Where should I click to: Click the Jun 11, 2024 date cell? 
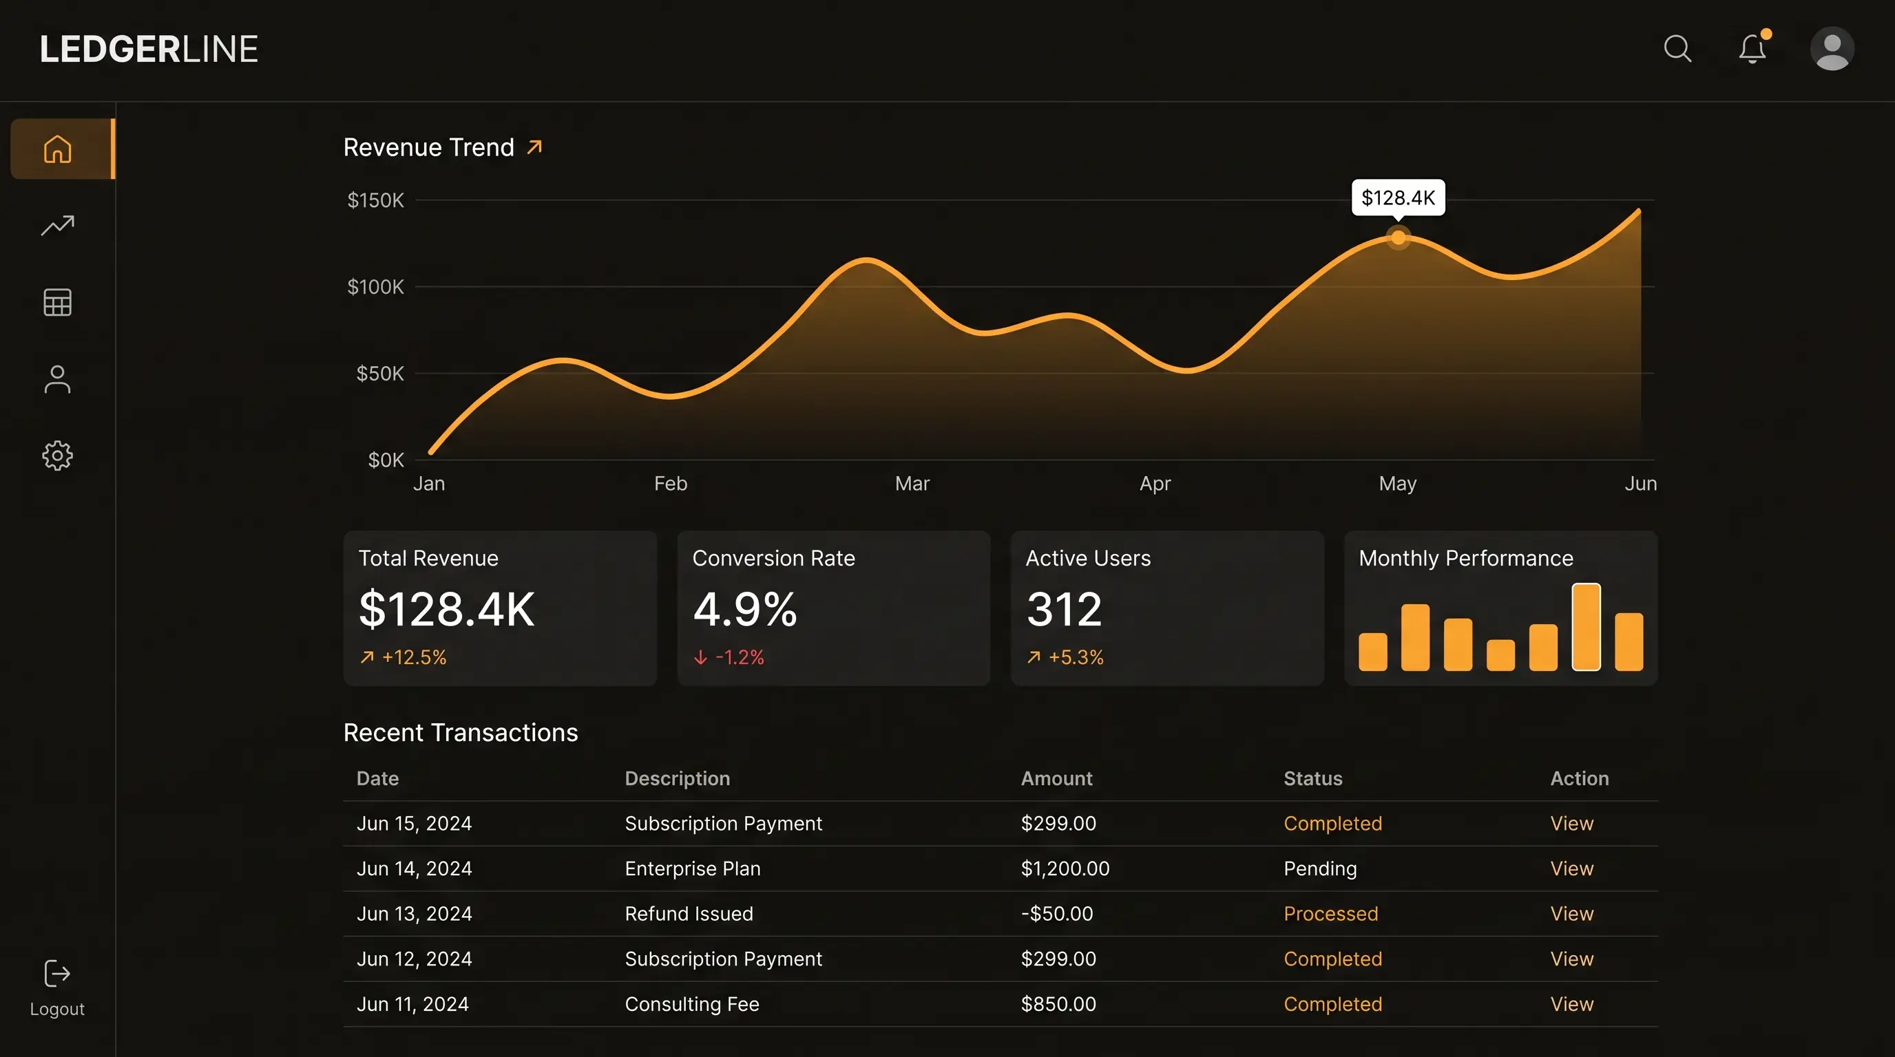(x=412, y=1005)
